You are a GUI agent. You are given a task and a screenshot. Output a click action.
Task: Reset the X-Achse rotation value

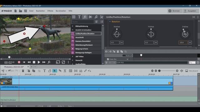point(122,43)
